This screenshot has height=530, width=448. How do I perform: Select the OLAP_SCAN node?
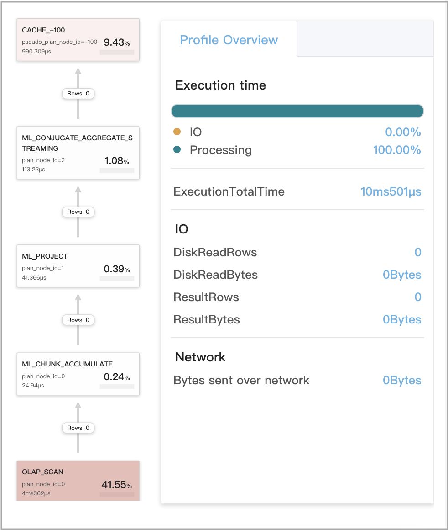pos(78,480)
